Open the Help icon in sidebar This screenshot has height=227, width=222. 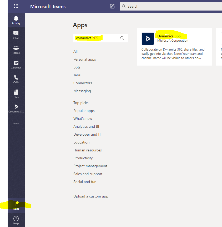(16, 220)
